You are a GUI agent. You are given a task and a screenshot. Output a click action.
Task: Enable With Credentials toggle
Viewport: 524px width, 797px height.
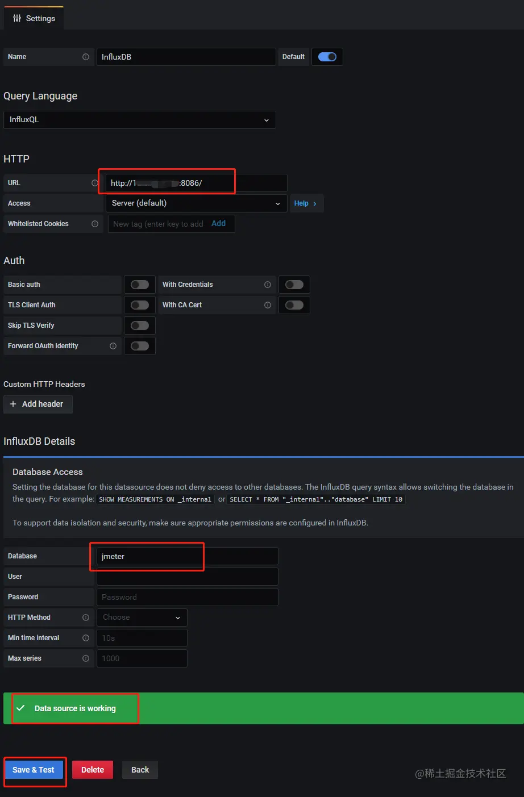(x=294, y=285)
